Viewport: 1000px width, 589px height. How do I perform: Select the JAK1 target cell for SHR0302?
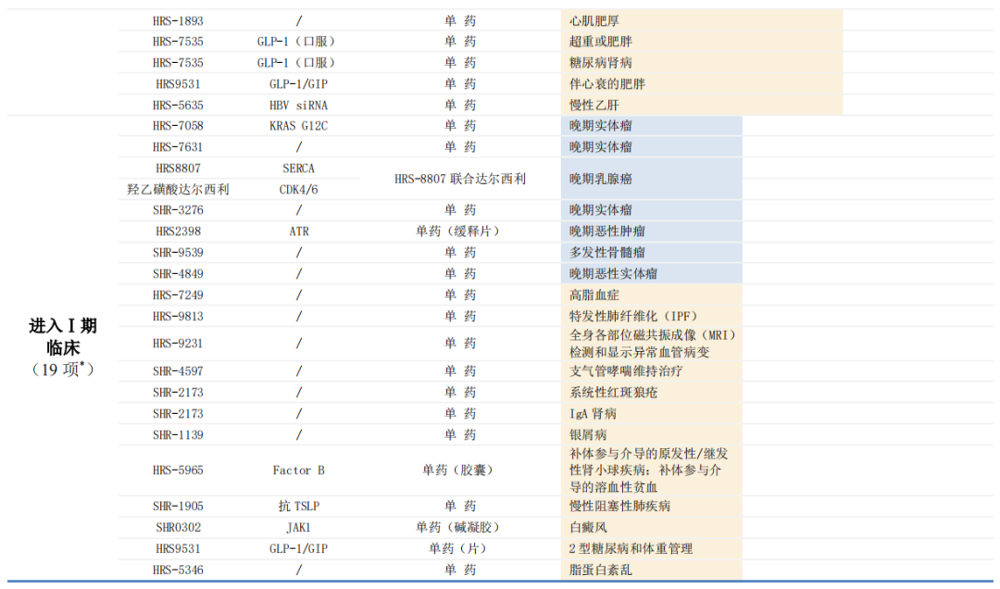[298, 526]
